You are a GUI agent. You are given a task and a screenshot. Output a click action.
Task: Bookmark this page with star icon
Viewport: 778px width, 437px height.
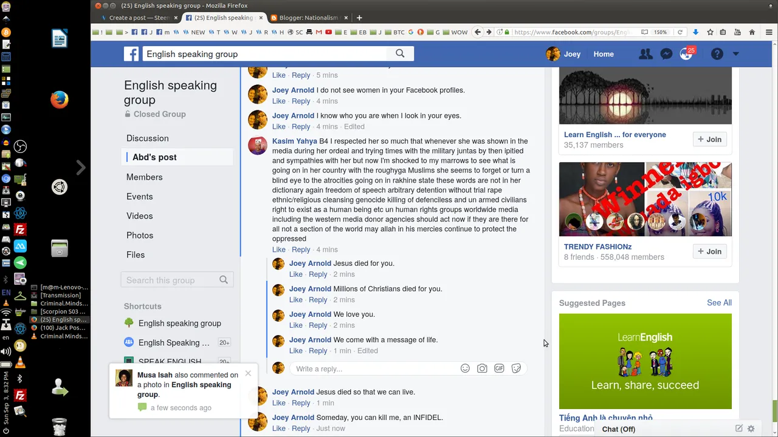coord(709,32)
